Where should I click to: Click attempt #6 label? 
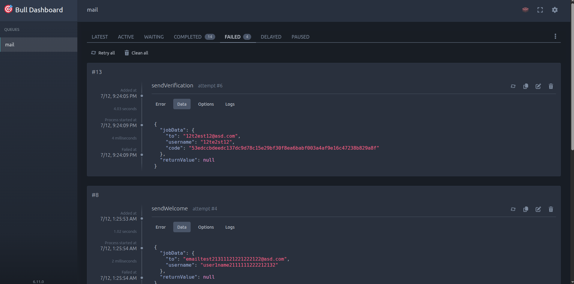click(210, 86)
